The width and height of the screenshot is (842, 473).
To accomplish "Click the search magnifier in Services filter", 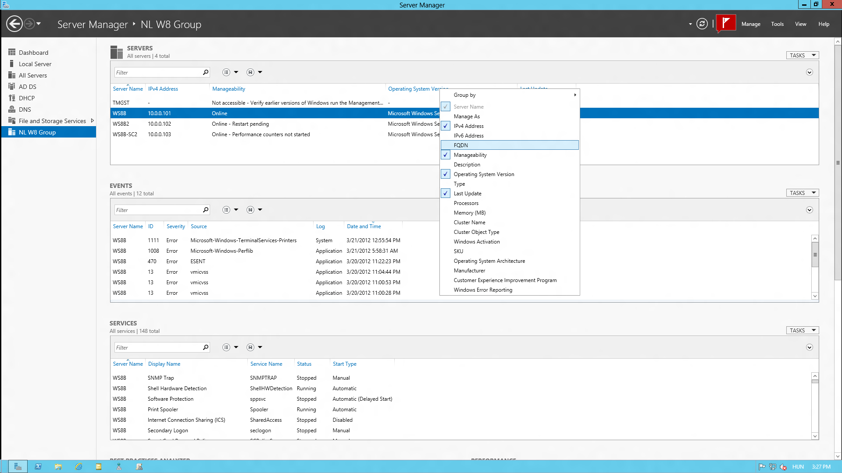I will [x=205, y=347].
